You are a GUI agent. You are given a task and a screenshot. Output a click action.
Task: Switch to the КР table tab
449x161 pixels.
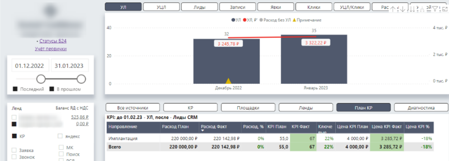click(x=191, y=107)
